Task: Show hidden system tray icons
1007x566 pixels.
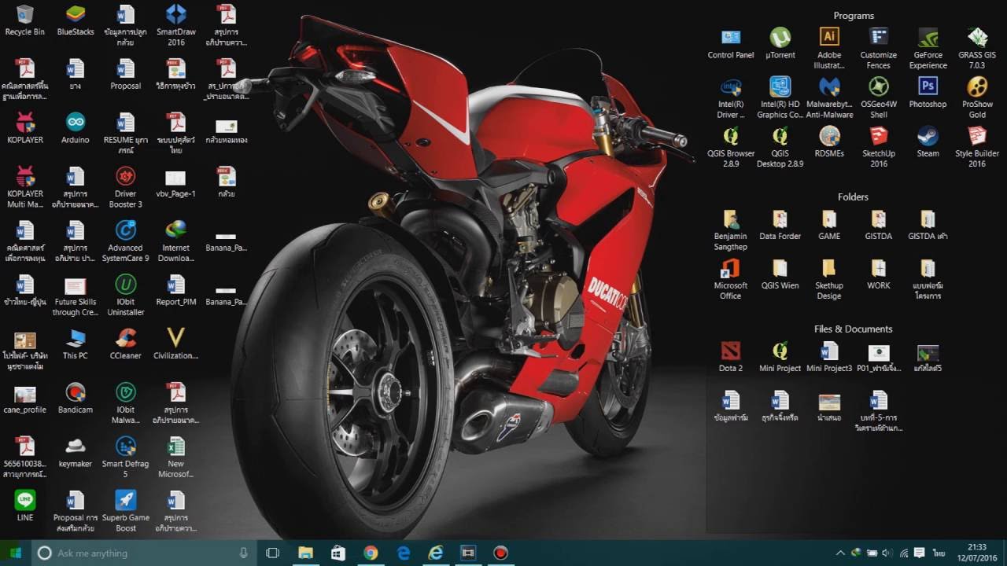Action: point(840,553)
